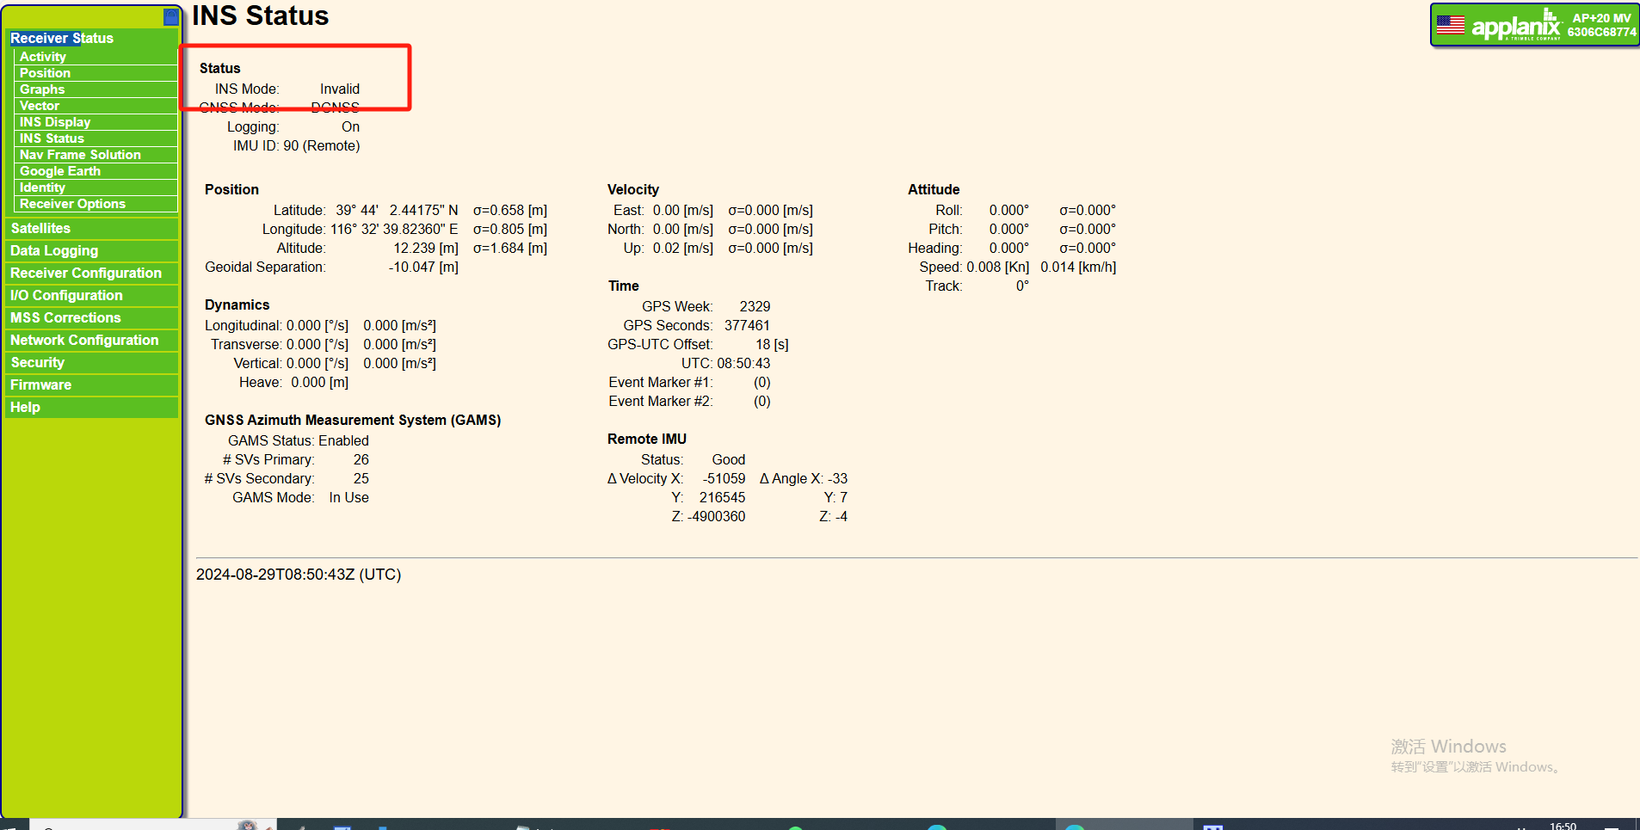The image size is (1640, 830).
Task: Expand the Receiver Configuration menu
Action: 86,273
